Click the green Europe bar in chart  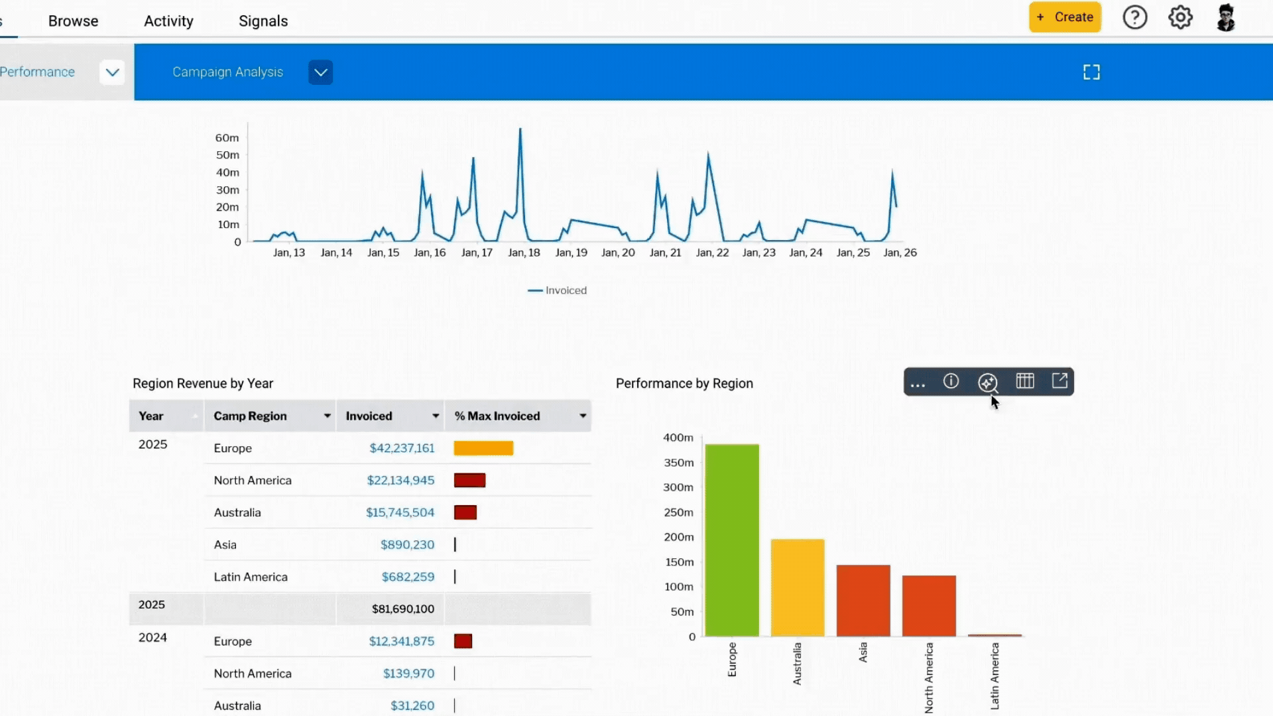(x=732, y=540)
